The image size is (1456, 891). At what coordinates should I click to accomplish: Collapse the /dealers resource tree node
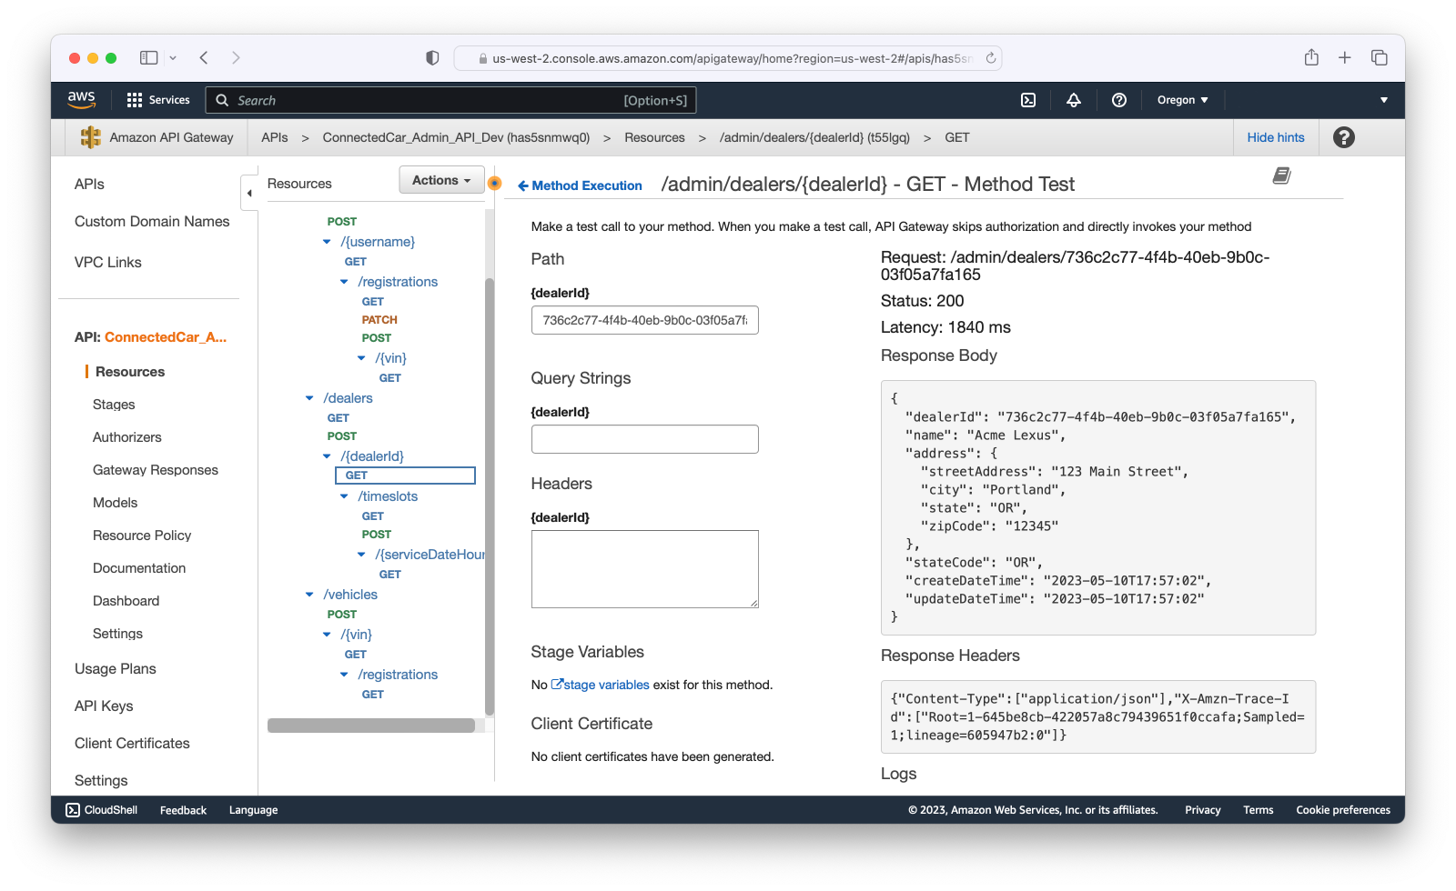coord(309,398)
